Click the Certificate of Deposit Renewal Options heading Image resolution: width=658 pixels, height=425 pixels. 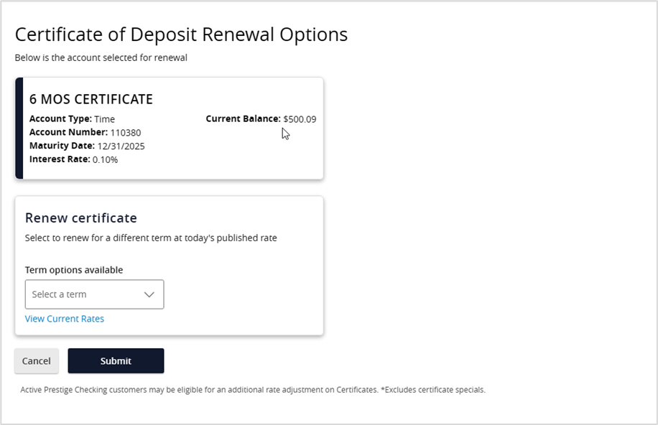pos(181,34)
